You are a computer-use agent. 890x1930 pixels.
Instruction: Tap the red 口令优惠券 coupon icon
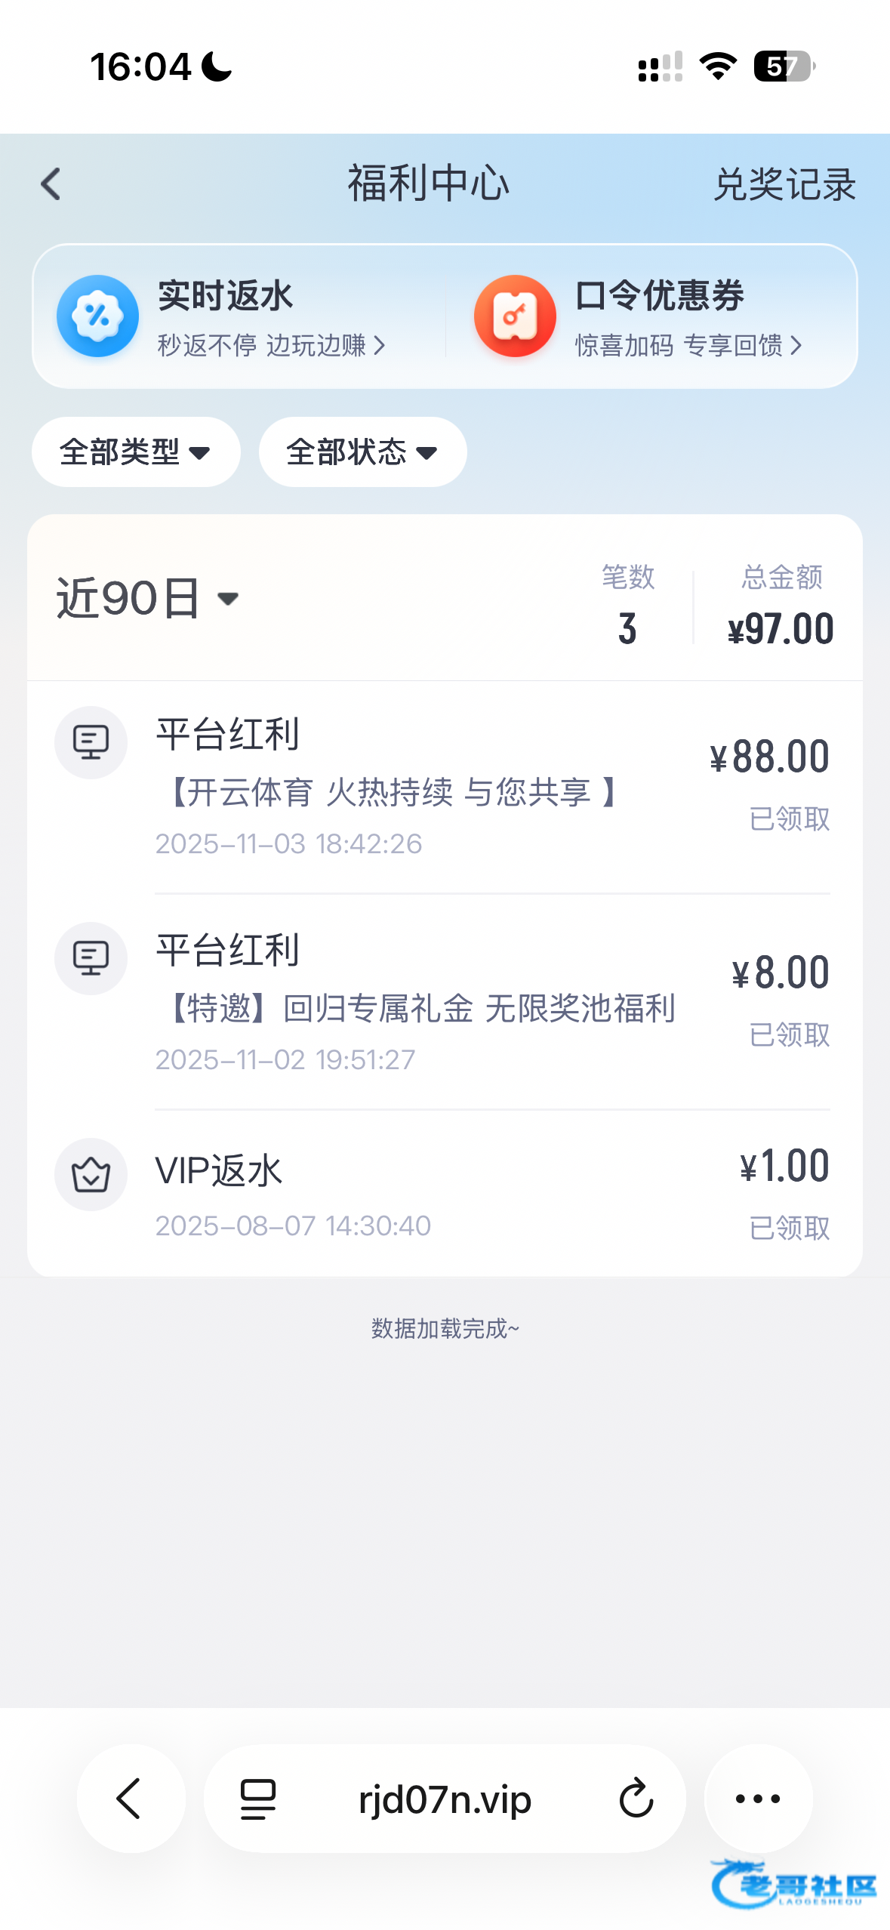coord(515,316)
